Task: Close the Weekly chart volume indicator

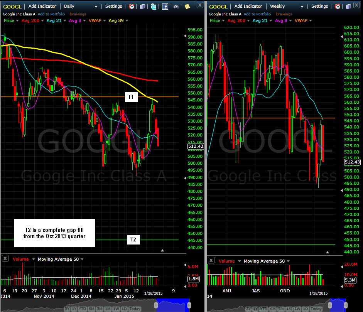Action: tap(211, 260)
